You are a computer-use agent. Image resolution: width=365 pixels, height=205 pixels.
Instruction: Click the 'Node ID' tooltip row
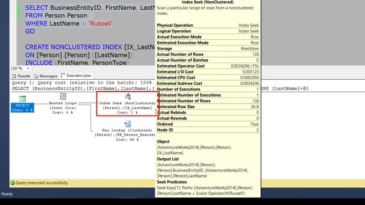[208, 130]
